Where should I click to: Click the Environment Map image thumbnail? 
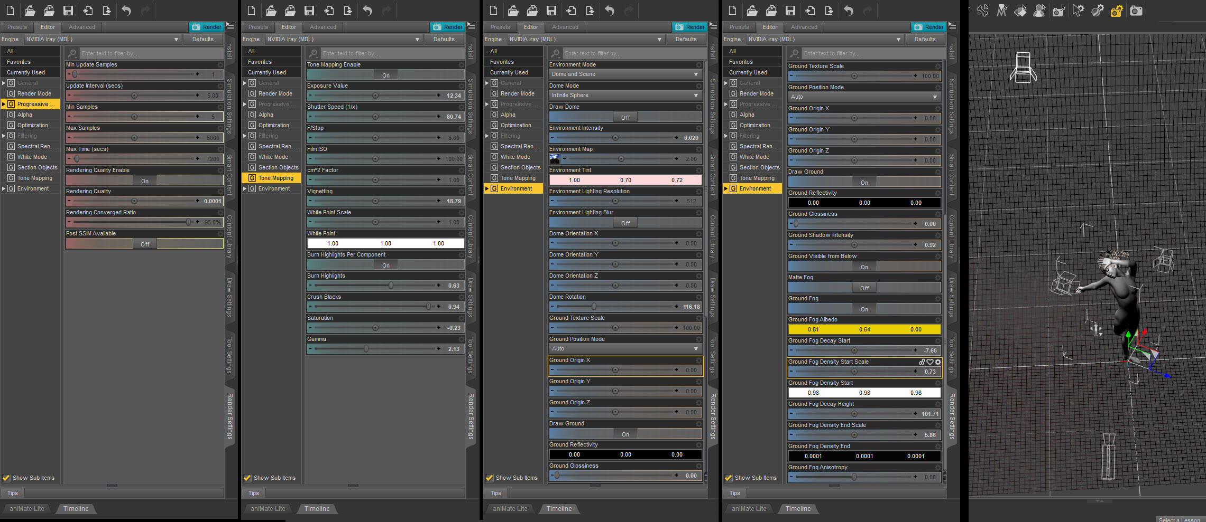pyautogui.click(x=555, y=159)
